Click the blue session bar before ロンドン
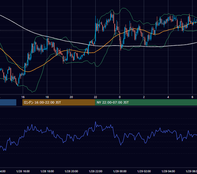The image size is (197, 174). tap(8, 102)
